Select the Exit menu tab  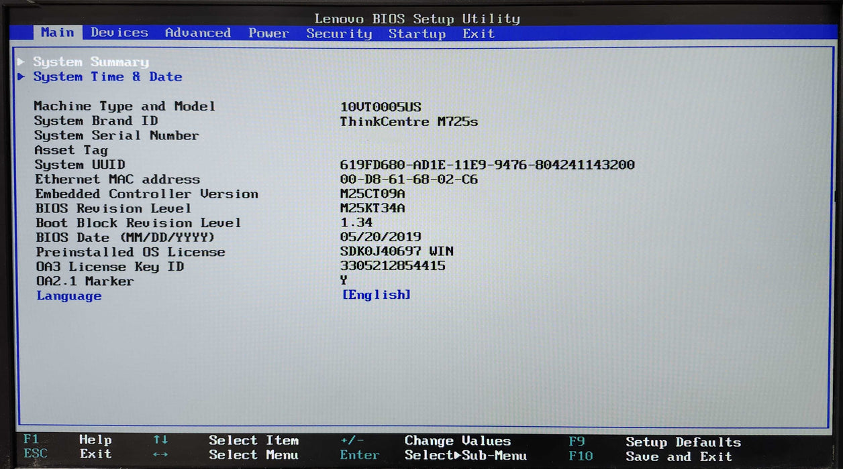(479, 33)
